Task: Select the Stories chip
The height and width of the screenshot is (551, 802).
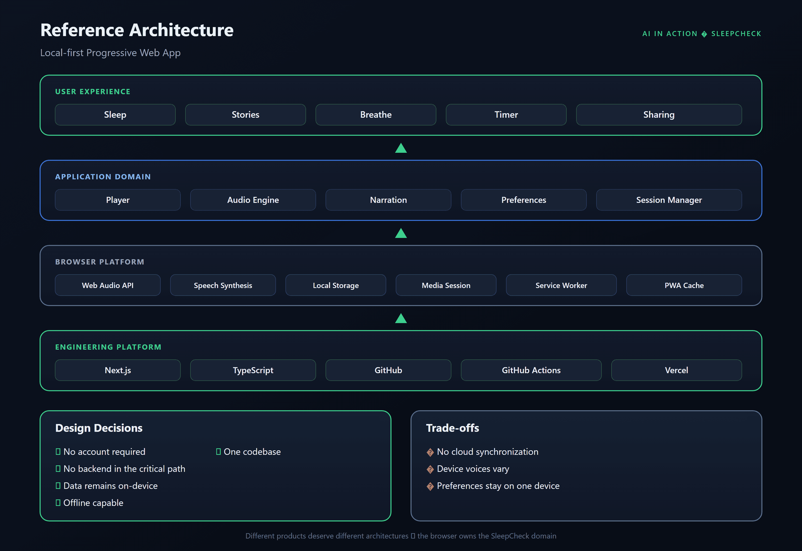Action: 245,115
